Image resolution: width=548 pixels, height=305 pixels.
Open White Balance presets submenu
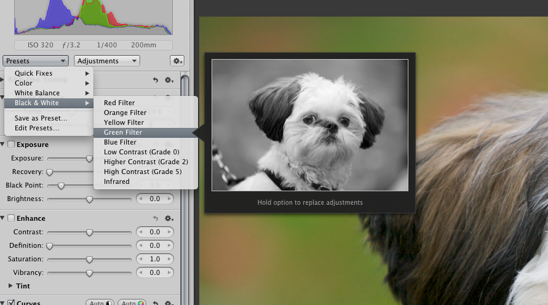[x=49, y=93]
